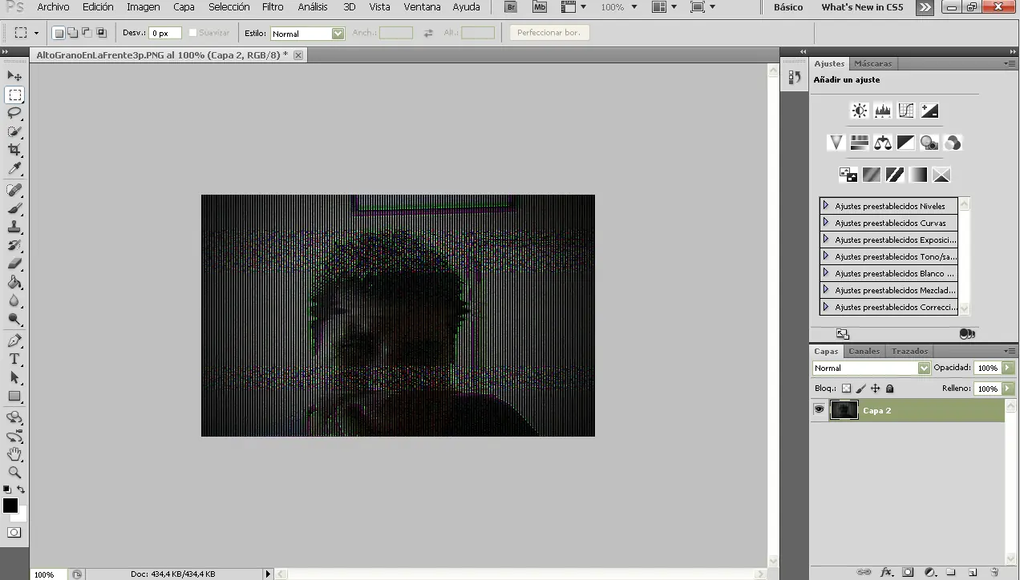Viewport: 1020px width, 580px height.
Task: Toggle lock all padlock icon
Action: pyautogui.click(x=889, y=389)
